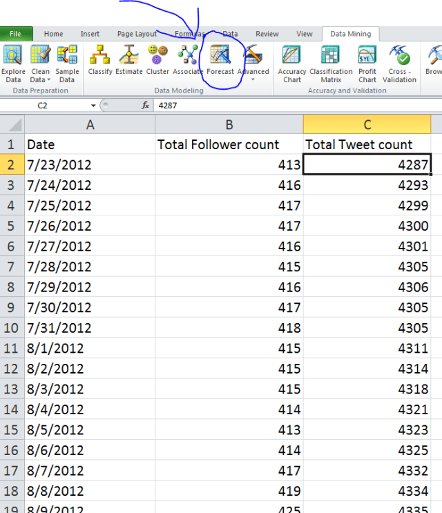Open the Browse model tool
The height and width of the screenshot is (513, 442).
(434, 60)
